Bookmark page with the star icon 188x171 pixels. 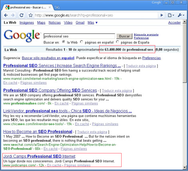point(31,15)
